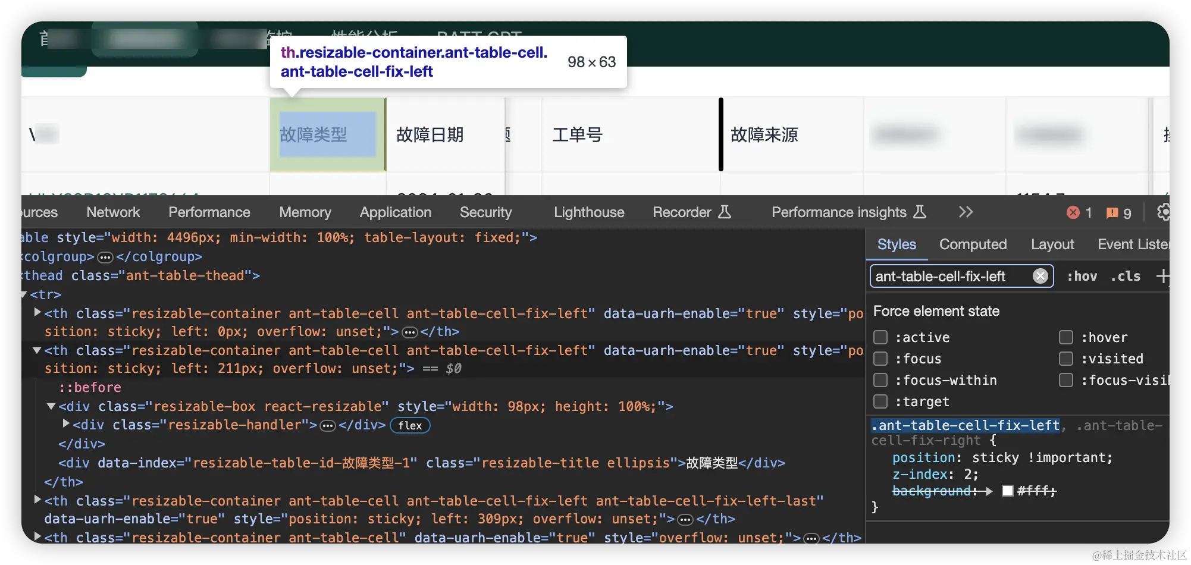Viewport: 1191px width, 565px height.
Task: Select the Styles pane tab
Action: (897, 244)
